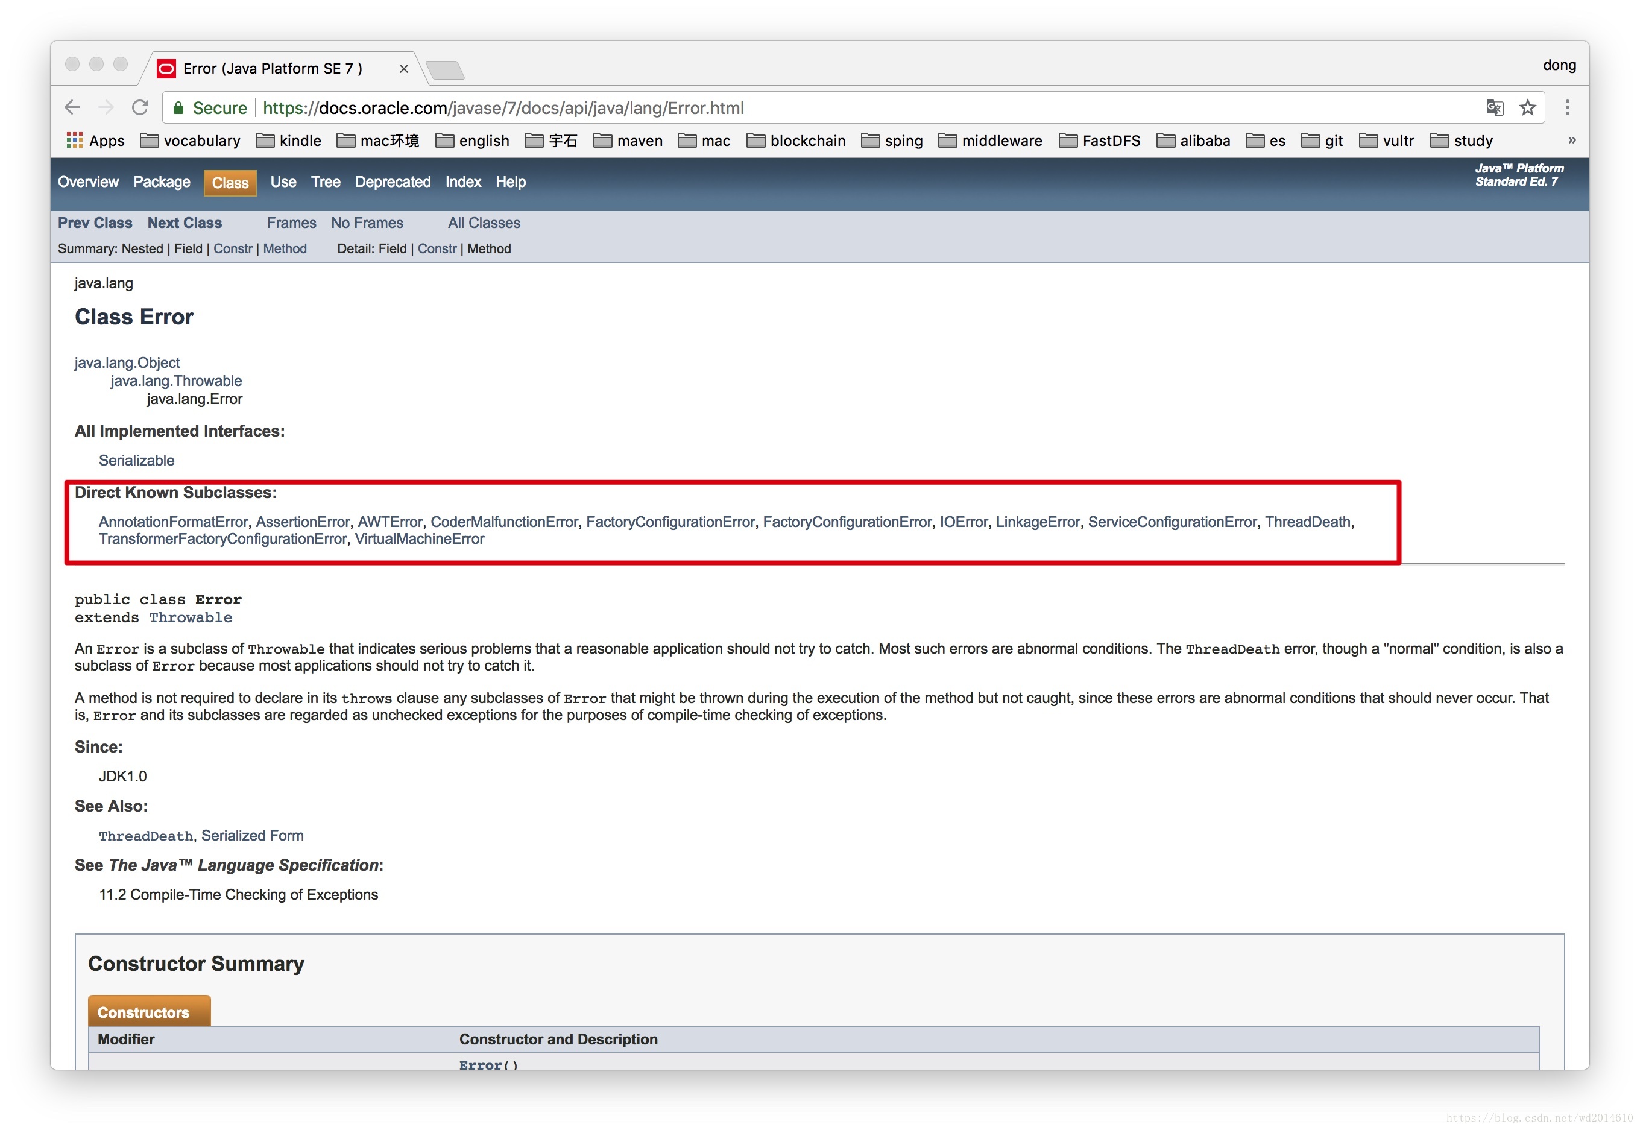Image resolution: width=1640 pixels, height=1130 pixels.
Task: Switch to No Frames view
Action: click(x=367, y=223)
